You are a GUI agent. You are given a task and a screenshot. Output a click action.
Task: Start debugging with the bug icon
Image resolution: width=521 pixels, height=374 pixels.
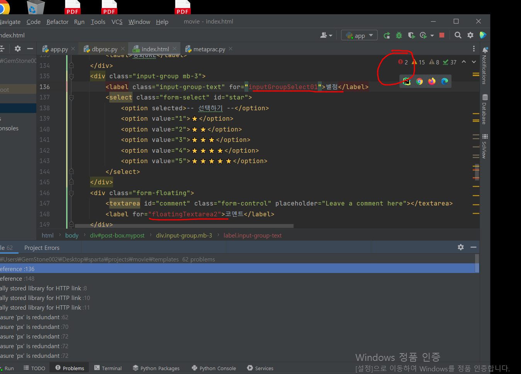399,35
